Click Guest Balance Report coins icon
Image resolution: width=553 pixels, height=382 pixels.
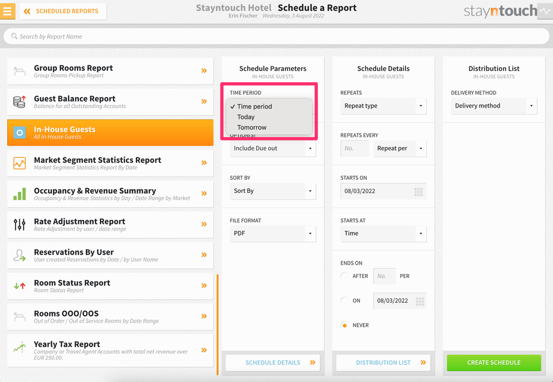19,102
